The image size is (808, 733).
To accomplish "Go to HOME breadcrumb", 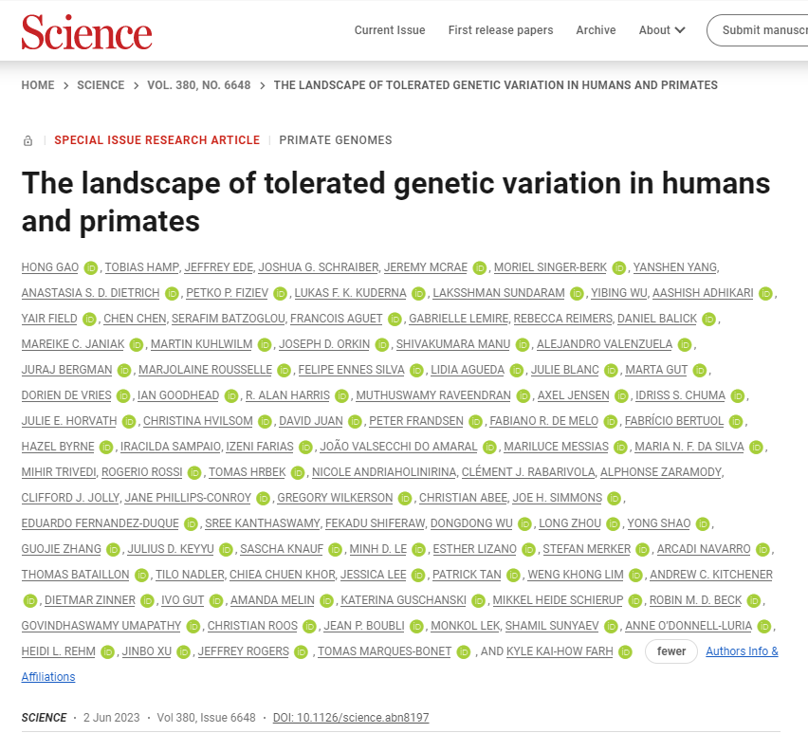I will (38, 85).
